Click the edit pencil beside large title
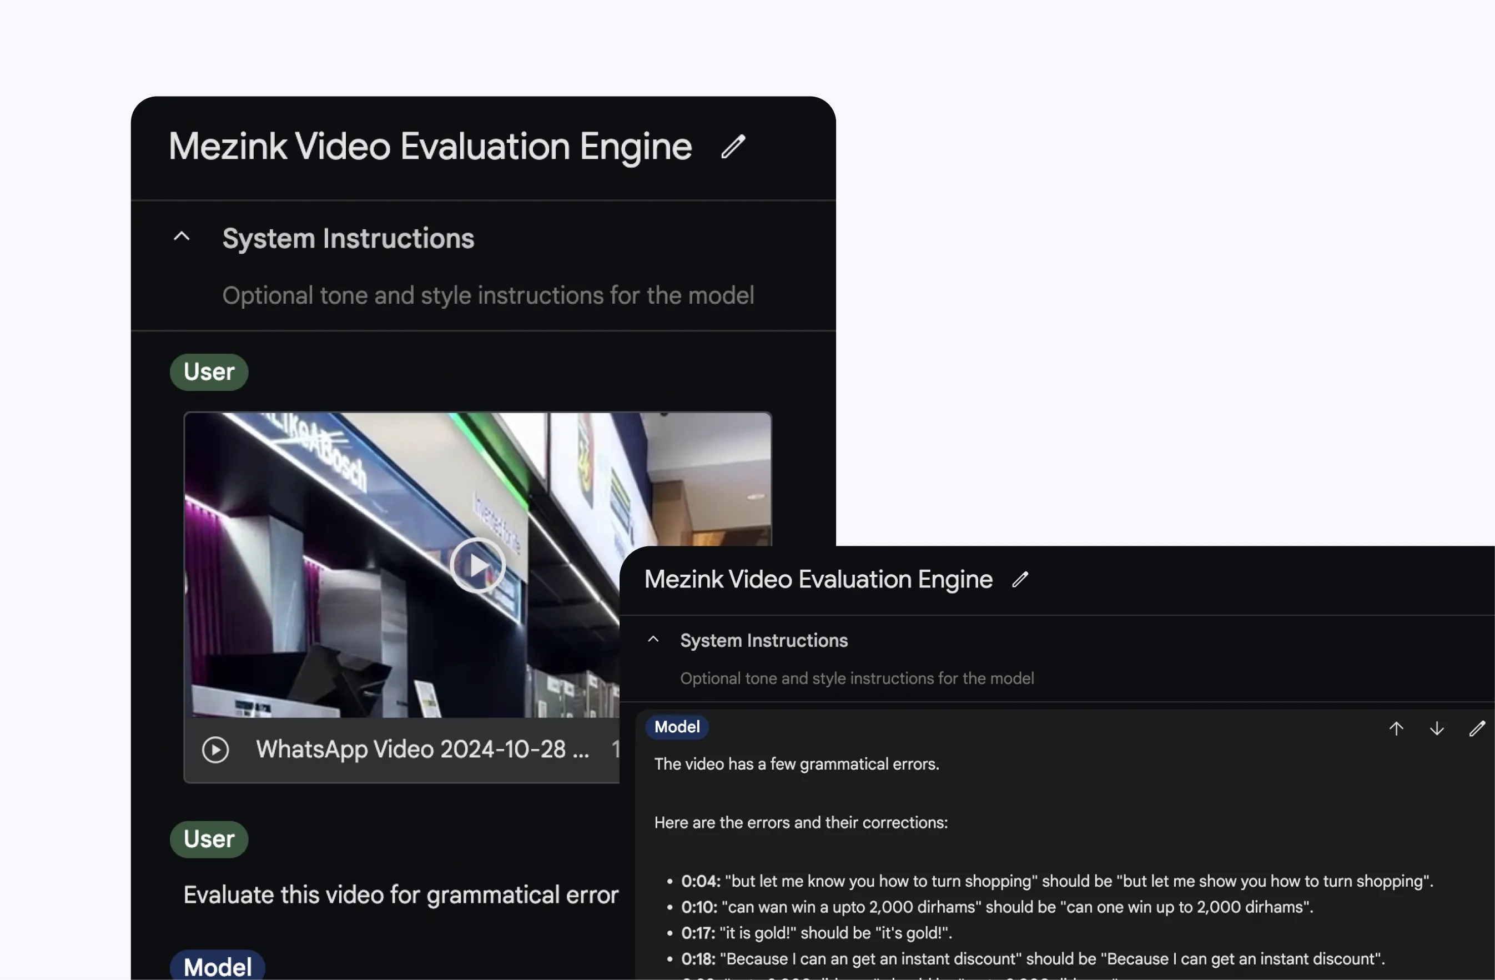Screen dimensions: 1495x980 tap(732, 147)
